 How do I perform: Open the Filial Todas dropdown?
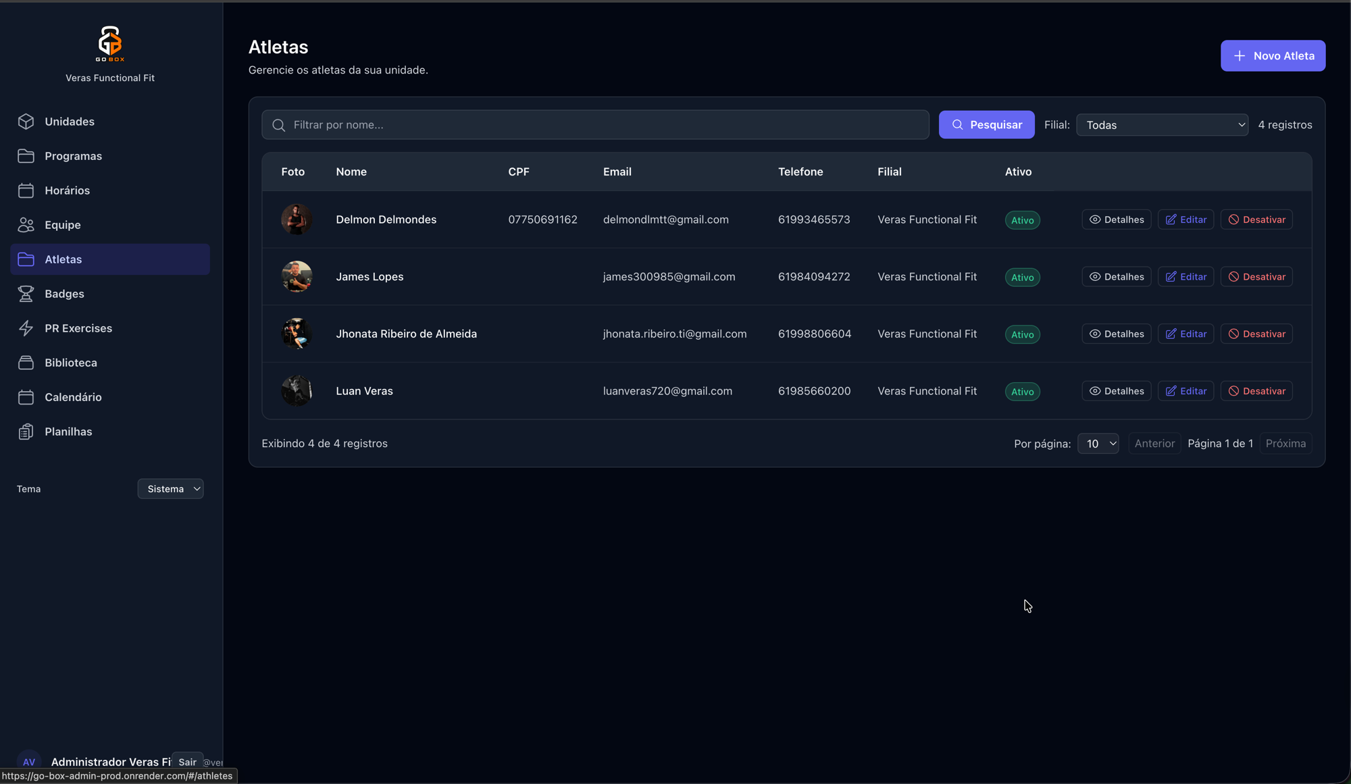(1162, 125)
